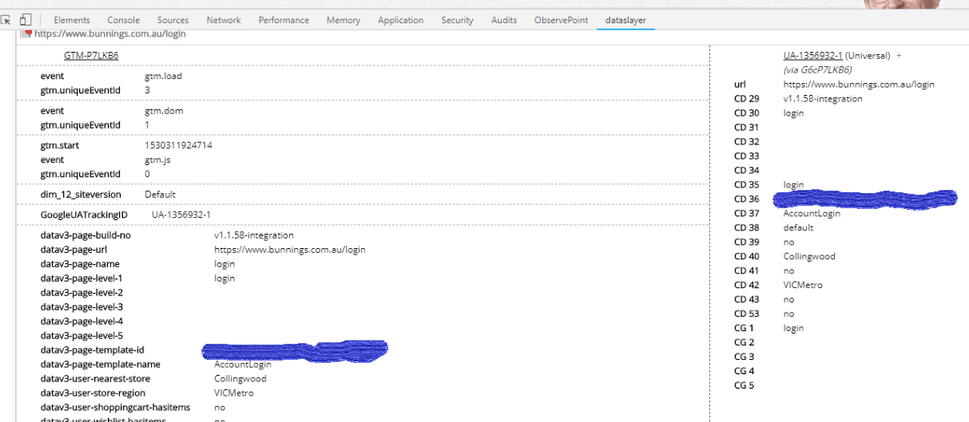Select the page URL header text
The image size is (969, 422).
point(109,34)
